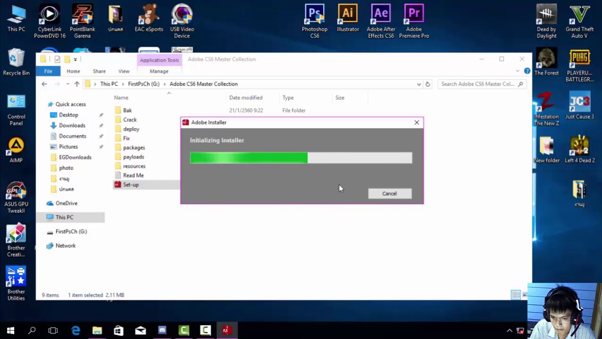Screen dimensions: 602x339
Task: Open the Illustrator desktop shortcut
Action: pyautogui.click(x=348, y=19)
